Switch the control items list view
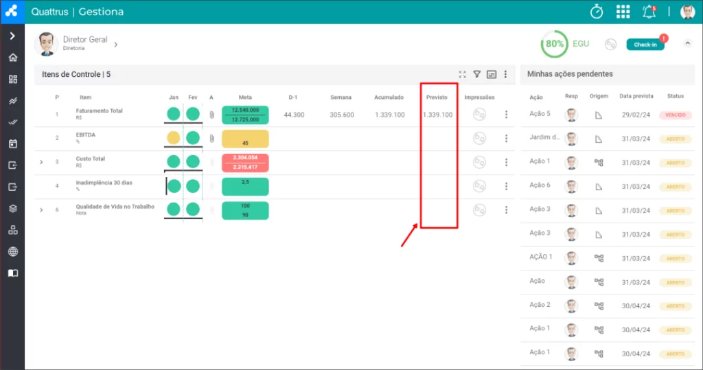The image size is (703, 370). click(492, 74)
